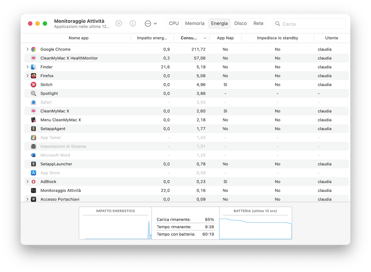Click the stop process (X) toolbar icon

119,23
